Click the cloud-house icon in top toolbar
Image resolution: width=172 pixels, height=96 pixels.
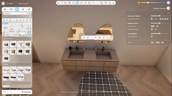tap(110, 3)
